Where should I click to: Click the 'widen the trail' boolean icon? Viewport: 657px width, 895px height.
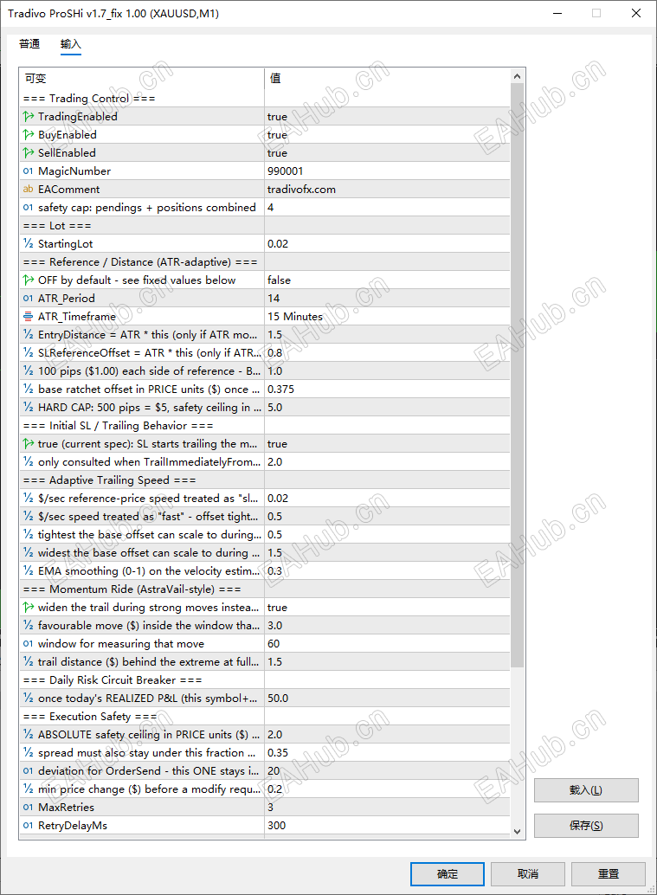coord(28,608)
